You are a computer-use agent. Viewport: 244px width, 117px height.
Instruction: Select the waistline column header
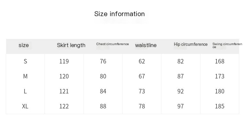click(x=146, y=45)
